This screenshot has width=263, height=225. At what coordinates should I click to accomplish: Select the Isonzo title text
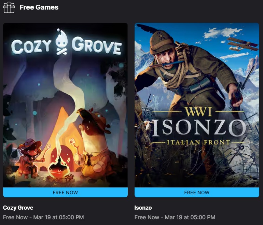tap(143, 208)
